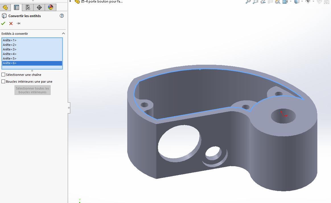Enable Boucles intérieures une par une

pyautogui.click(x=3, y=82)
